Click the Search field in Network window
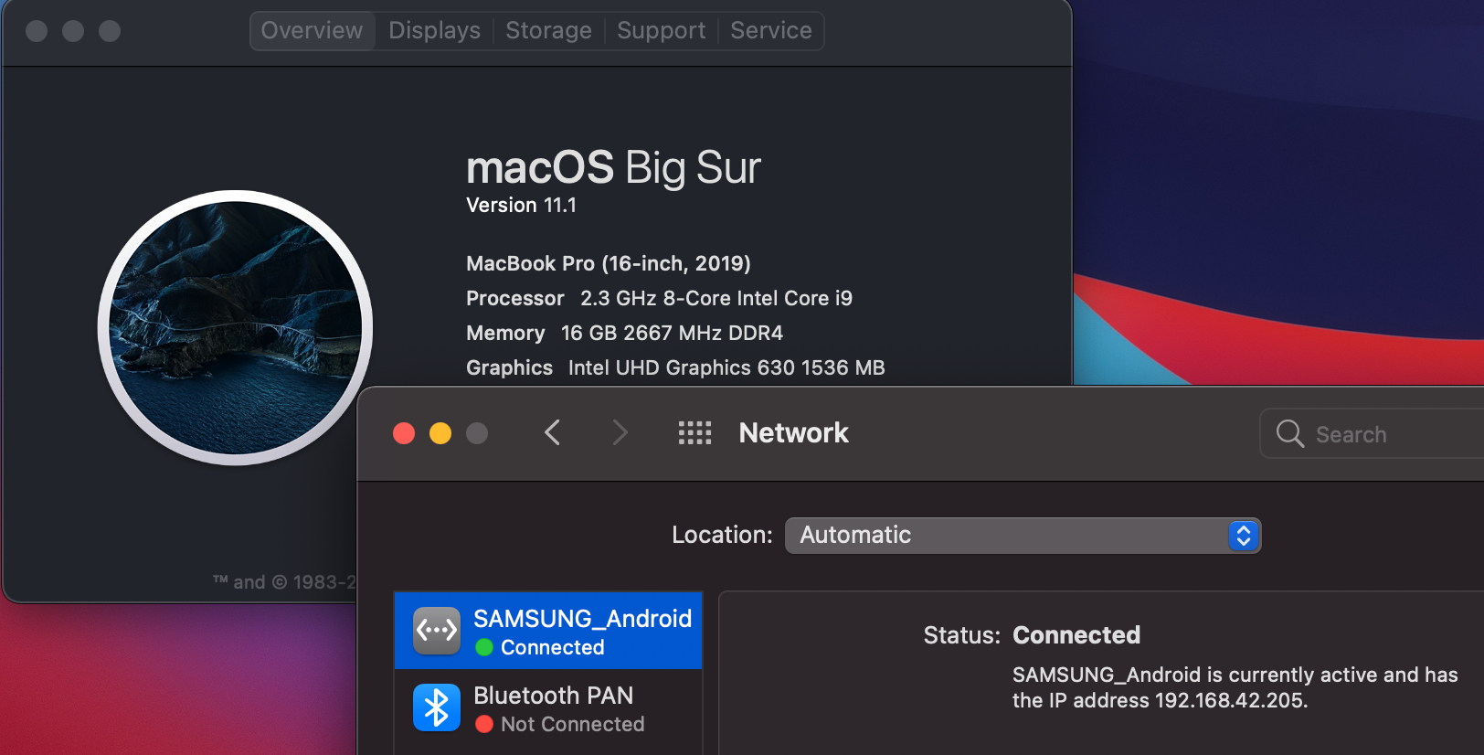The width and height of the screenshot is (1484, 755). click(1371, 433)
